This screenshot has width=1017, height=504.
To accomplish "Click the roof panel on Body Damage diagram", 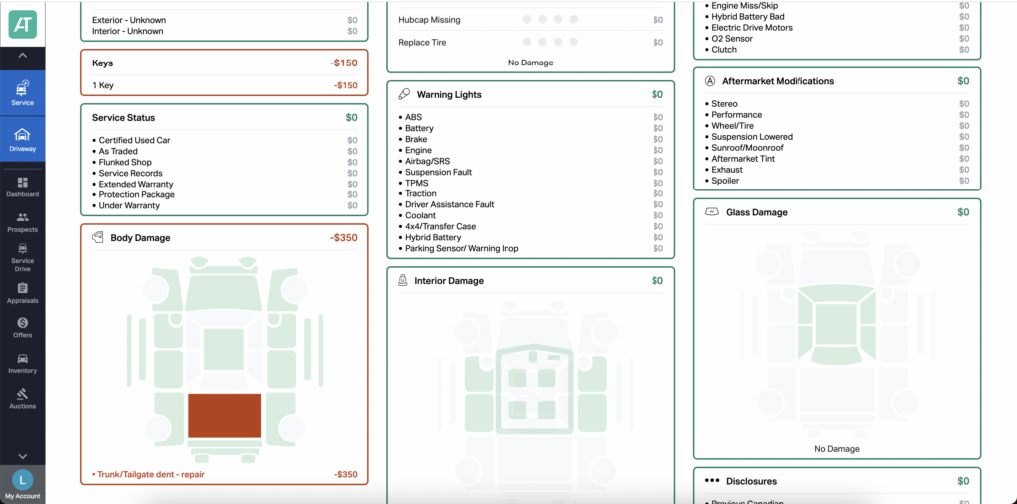I will [223, 349].
